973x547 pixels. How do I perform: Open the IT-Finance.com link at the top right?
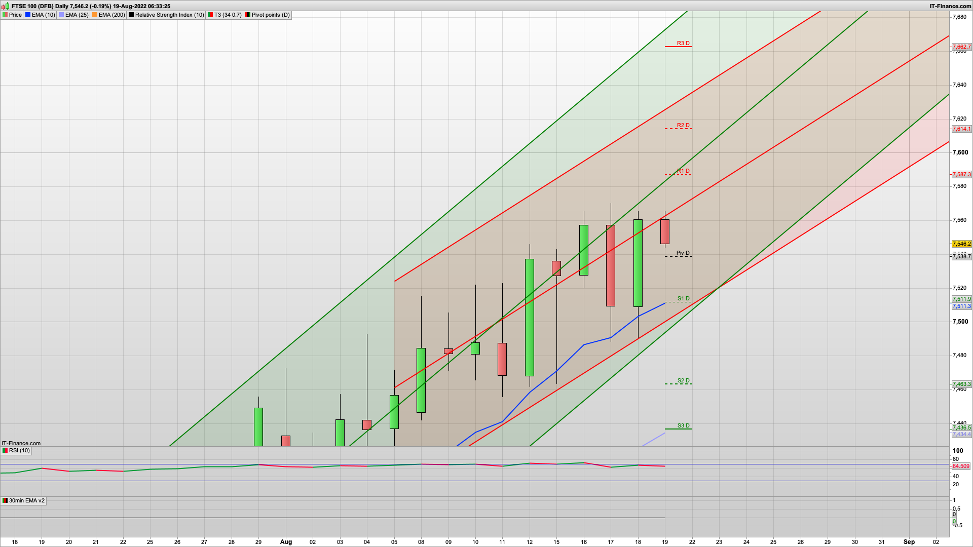point(950,6)
